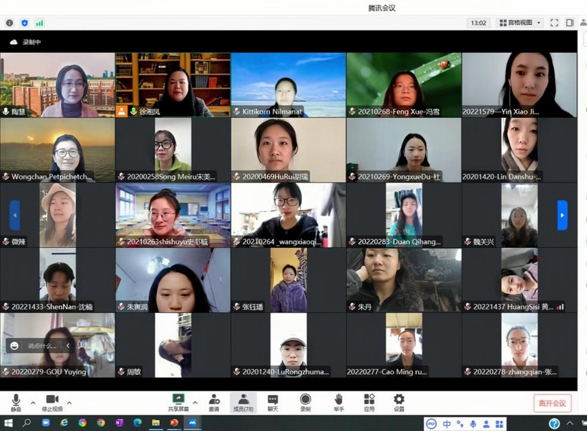Open the share screen (共享屏幕) tool

pos(178,401)
